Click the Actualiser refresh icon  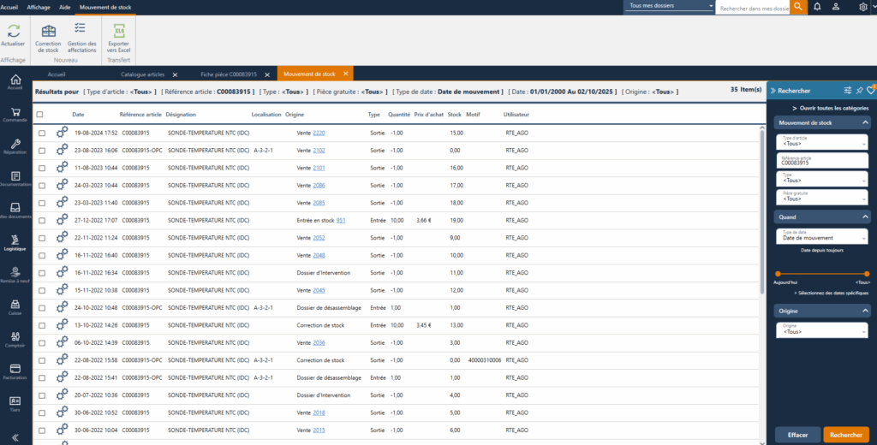coord(13,31)
